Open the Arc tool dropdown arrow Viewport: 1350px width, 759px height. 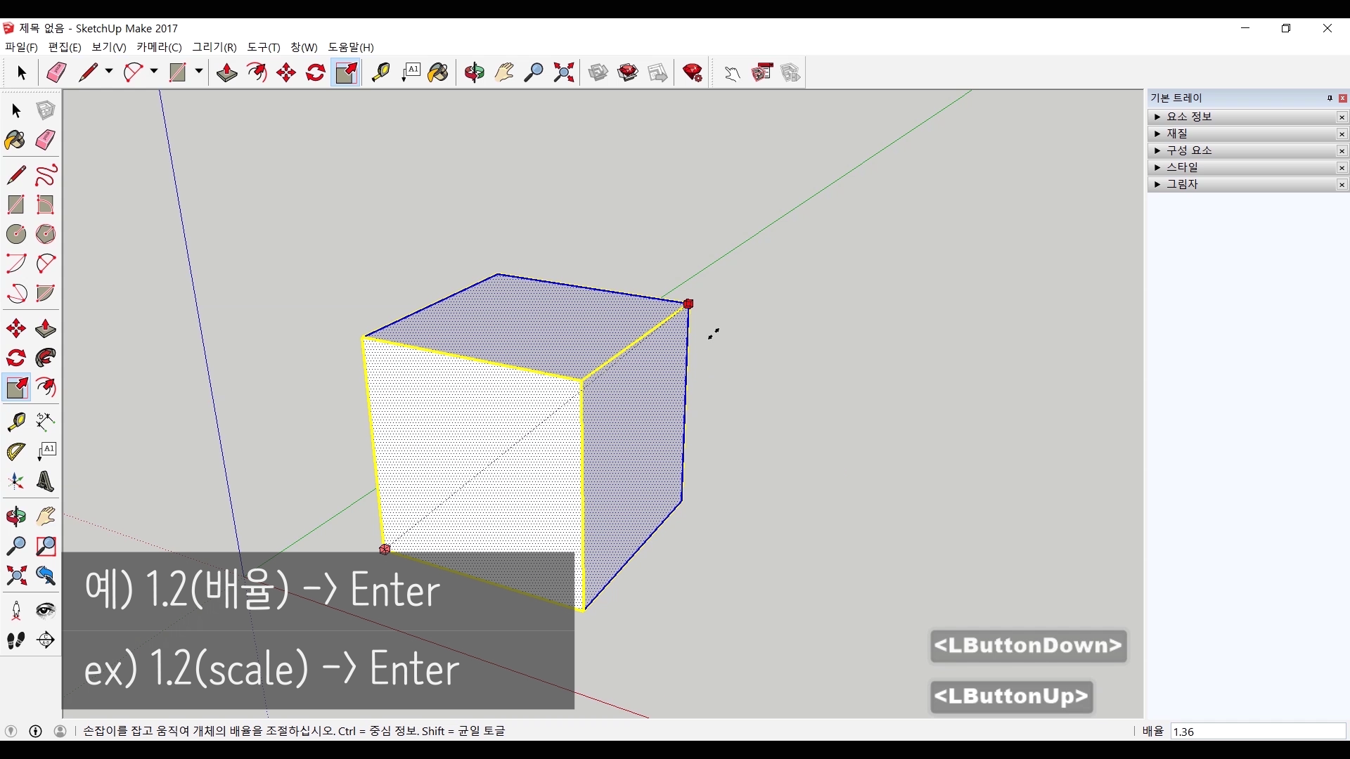click(x=154, y=72)
